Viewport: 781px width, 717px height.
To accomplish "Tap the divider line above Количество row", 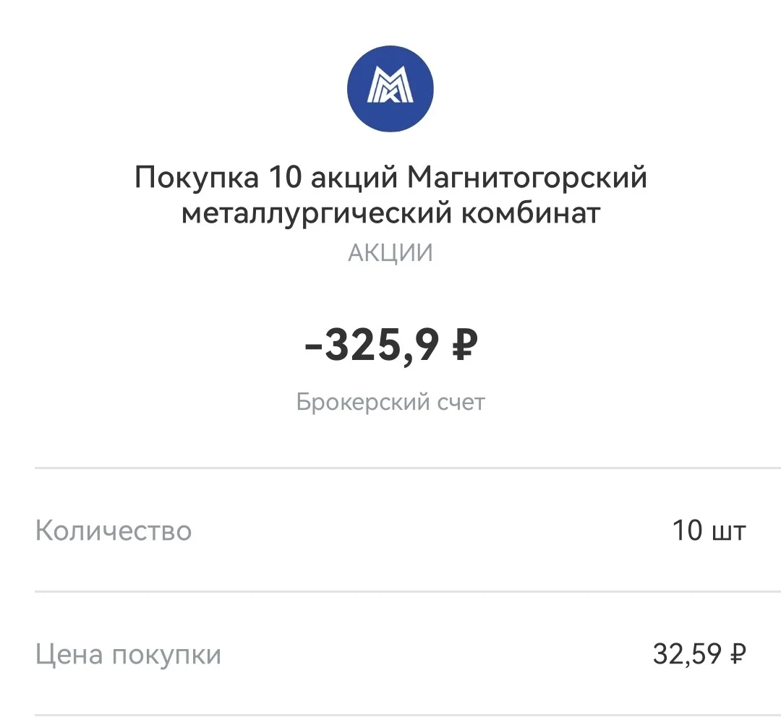I will [x=408, y=468].
